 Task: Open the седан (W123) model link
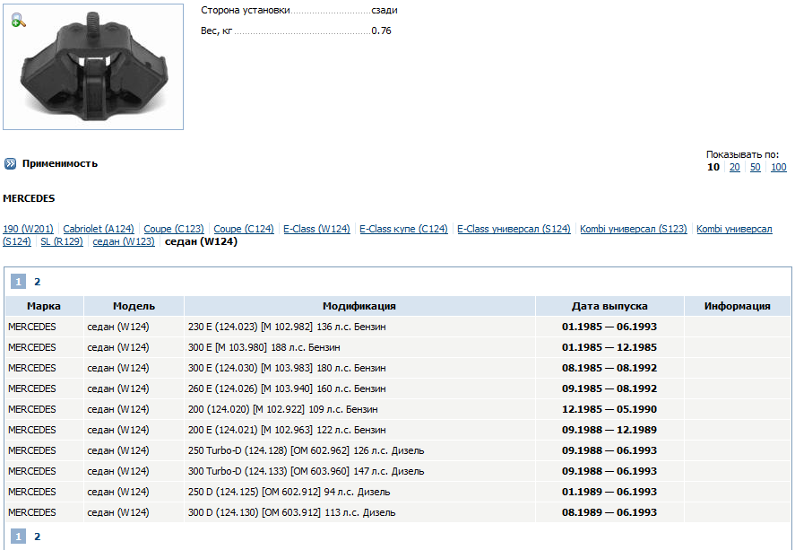(x=124, y=241)
